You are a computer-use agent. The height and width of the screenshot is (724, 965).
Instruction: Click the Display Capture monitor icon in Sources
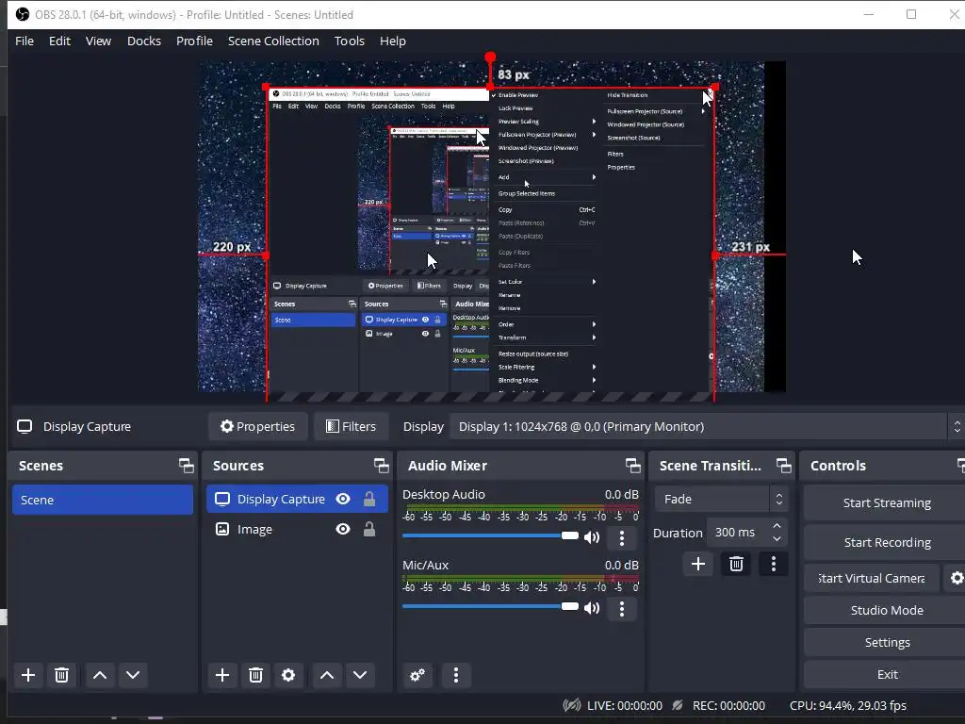click(222, 499)
